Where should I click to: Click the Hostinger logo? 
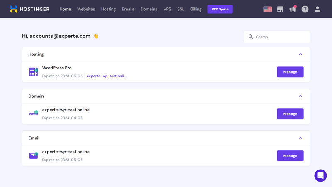[x=29, y=9]
